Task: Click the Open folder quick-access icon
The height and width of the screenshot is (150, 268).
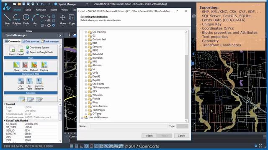Action: pyautogui.click(x=19, y=4)
